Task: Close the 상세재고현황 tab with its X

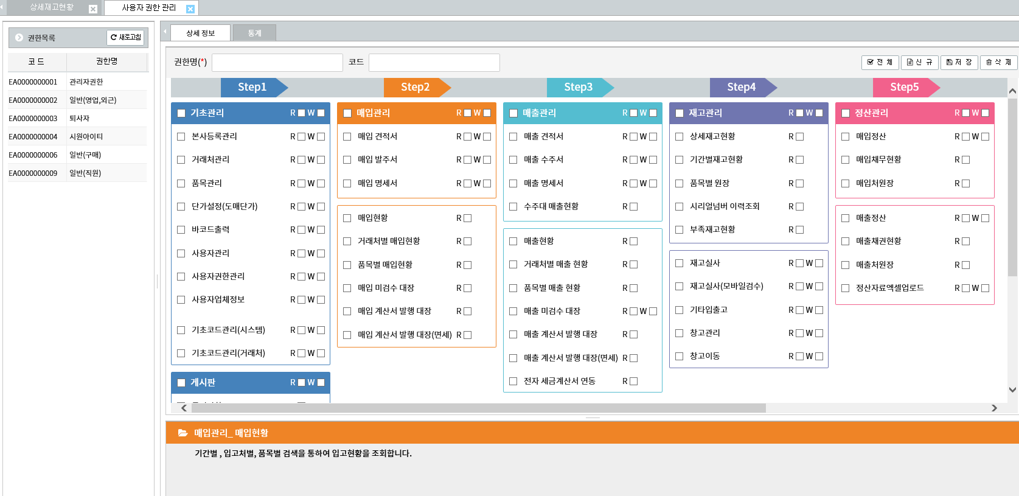Action: (x=92, y=9)
